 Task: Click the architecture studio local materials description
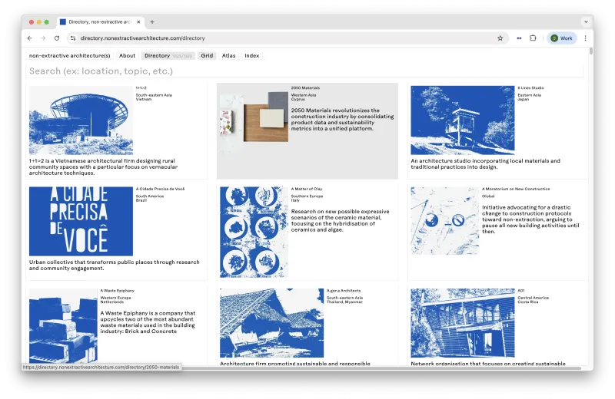(485, 163)
